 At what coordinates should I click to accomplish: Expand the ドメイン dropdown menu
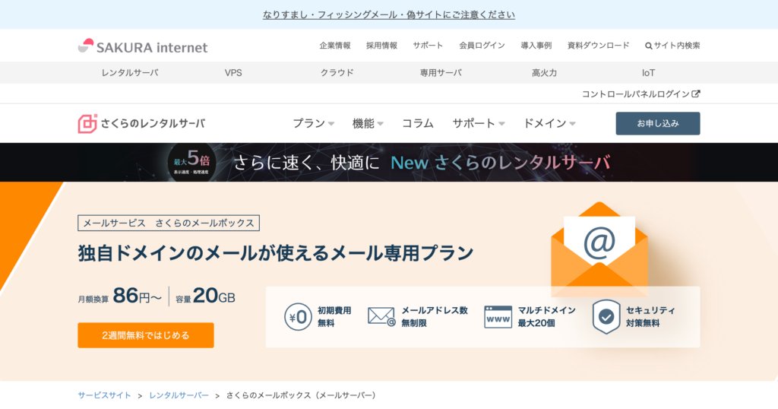coord(549,123)
